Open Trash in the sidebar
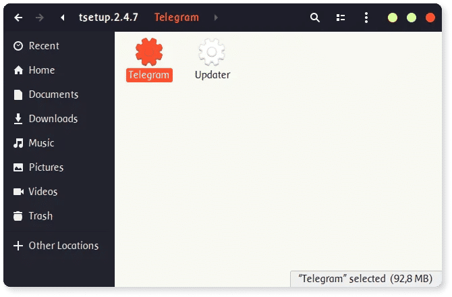 (x=59, y=216)
